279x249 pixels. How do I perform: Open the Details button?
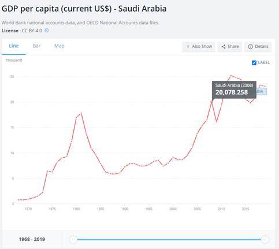point(258,47)
